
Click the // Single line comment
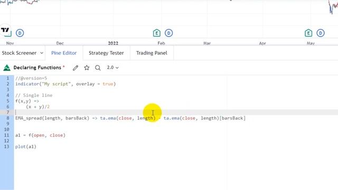click(x=34, y=95)
